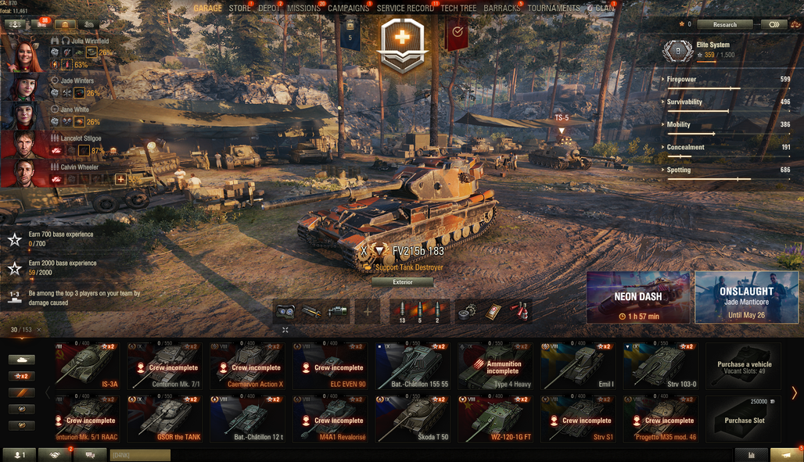
Task: Click the repair kit consumable icon
Action: click(x=466, y=311)
